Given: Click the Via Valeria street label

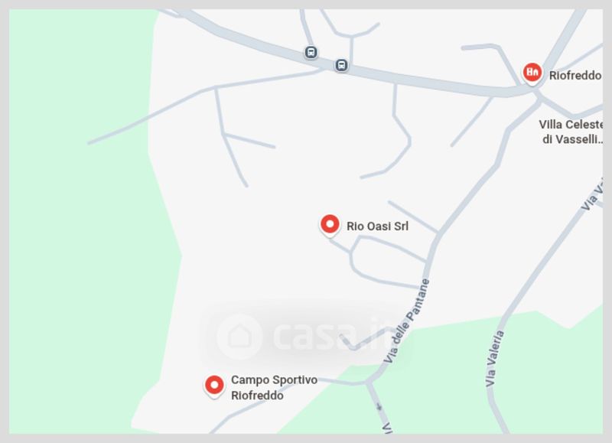Looking at the screenshot, I should click(495, 359).
